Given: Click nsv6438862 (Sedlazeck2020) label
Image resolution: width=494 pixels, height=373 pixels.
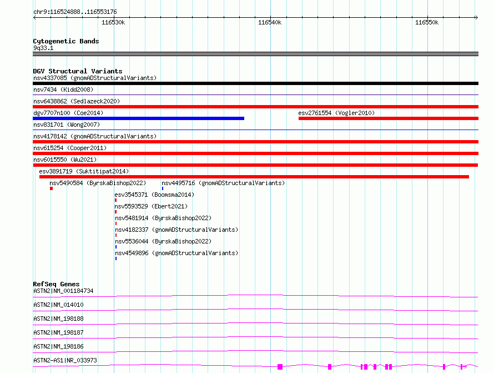Looking at the screenshot, I should [x=77, y=101].
